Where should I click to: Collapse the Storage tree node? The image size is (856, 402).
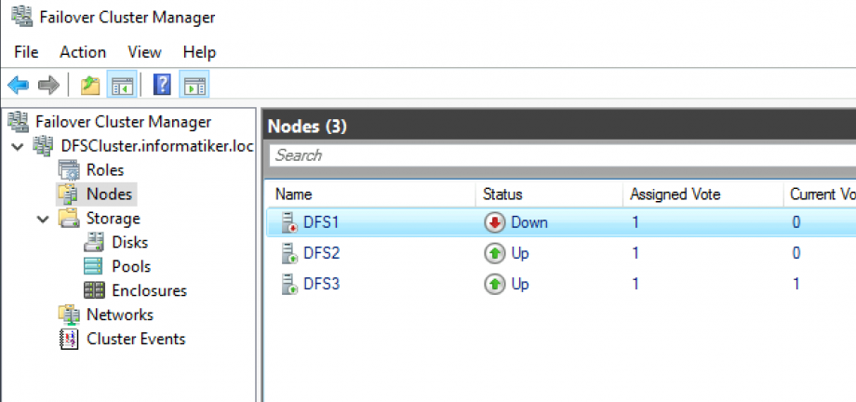[43, 219]
